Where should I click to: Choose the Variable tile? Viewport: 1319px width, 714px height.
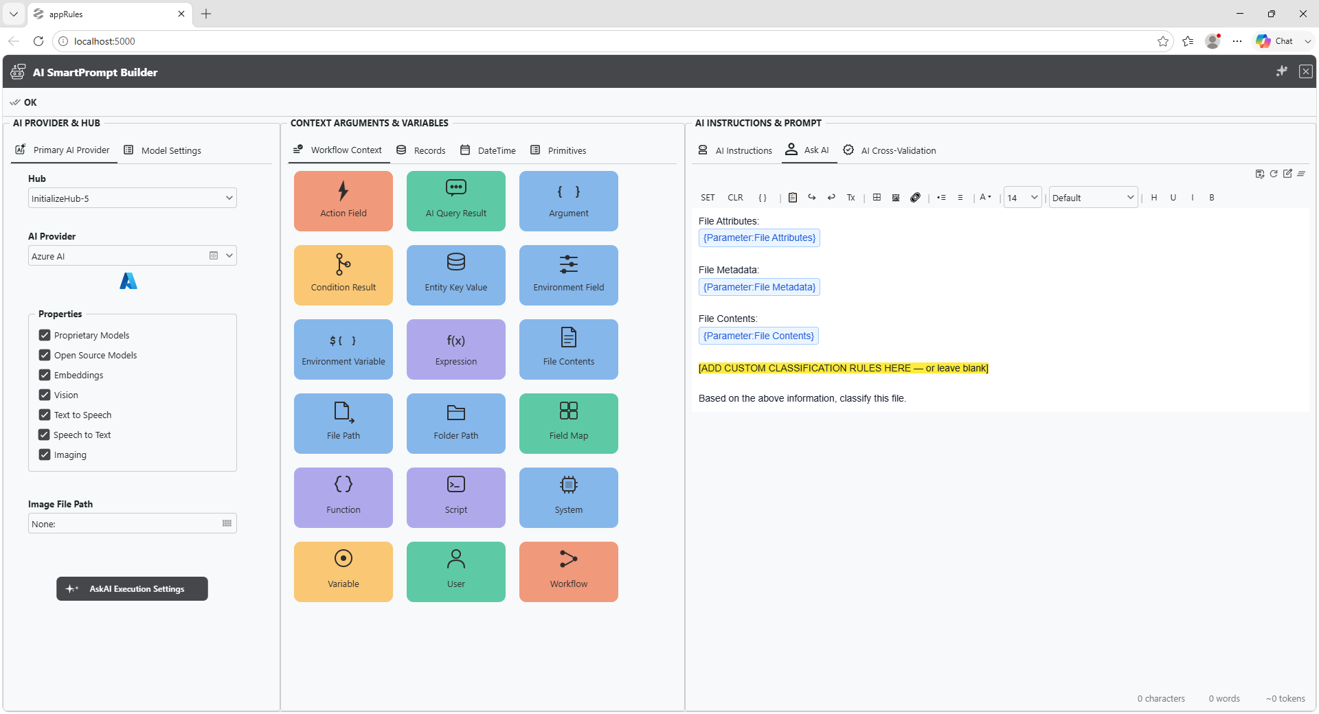(x=343, y=572)
